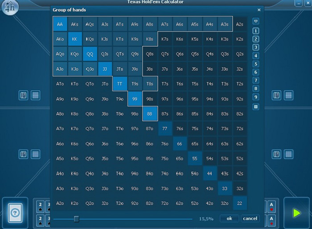Toggle the KK hand cell
Image resolution: width=312 pixels, height=229 pixels.
coord(74,39)
